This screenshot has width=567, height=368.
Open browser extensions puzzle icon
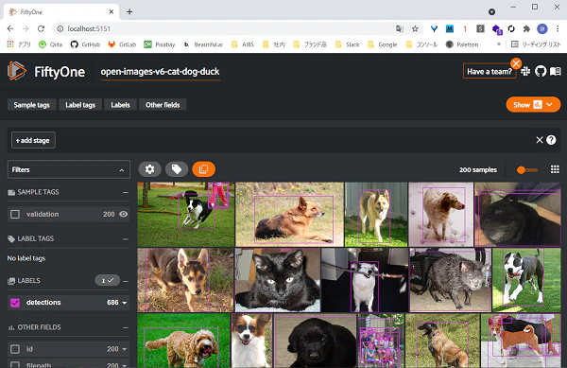(526, 29)
